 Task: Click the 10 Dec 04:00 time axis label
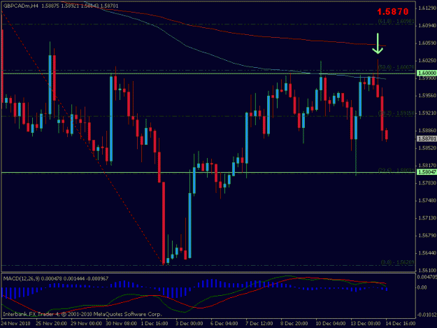tap(331, 324)
